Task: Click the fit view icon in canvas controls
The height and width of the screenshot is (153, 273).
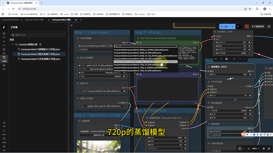Action: click(x=249, y=149)
